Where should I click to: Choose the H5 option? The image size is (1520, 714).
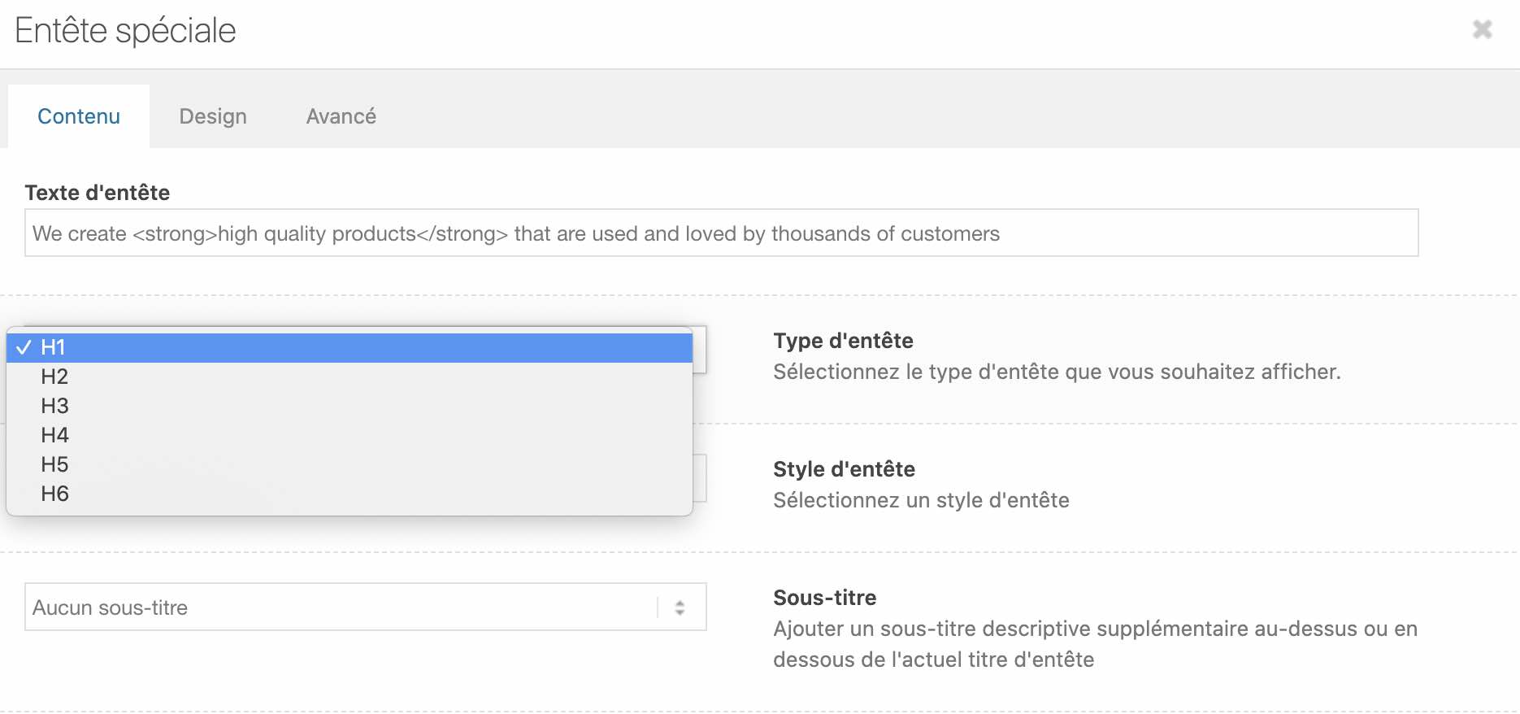click(x=350, y=464)
